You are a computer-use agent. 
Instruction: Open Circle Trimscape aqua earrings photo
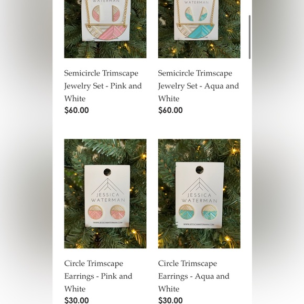199,193
